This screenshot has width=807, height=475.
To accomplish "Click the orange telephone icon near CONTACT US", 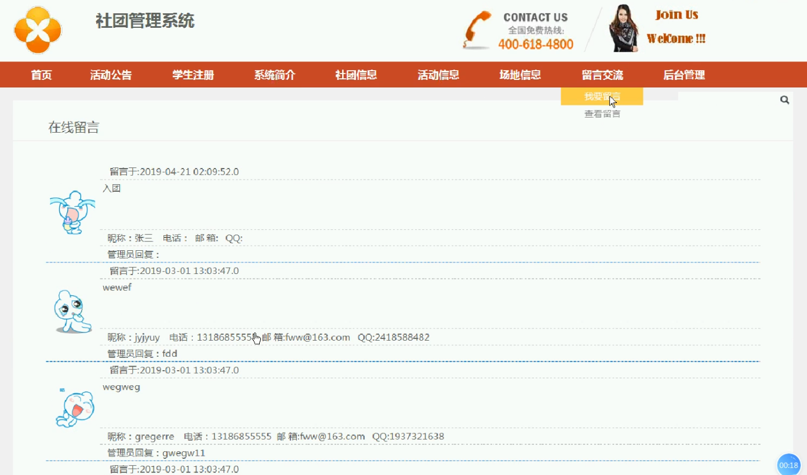I will (477, 29).
